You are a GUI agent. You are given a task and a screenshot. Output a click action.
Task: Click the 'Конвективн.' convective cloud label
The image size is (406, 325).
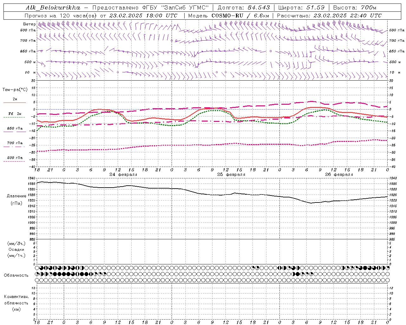tap(16, 297)
